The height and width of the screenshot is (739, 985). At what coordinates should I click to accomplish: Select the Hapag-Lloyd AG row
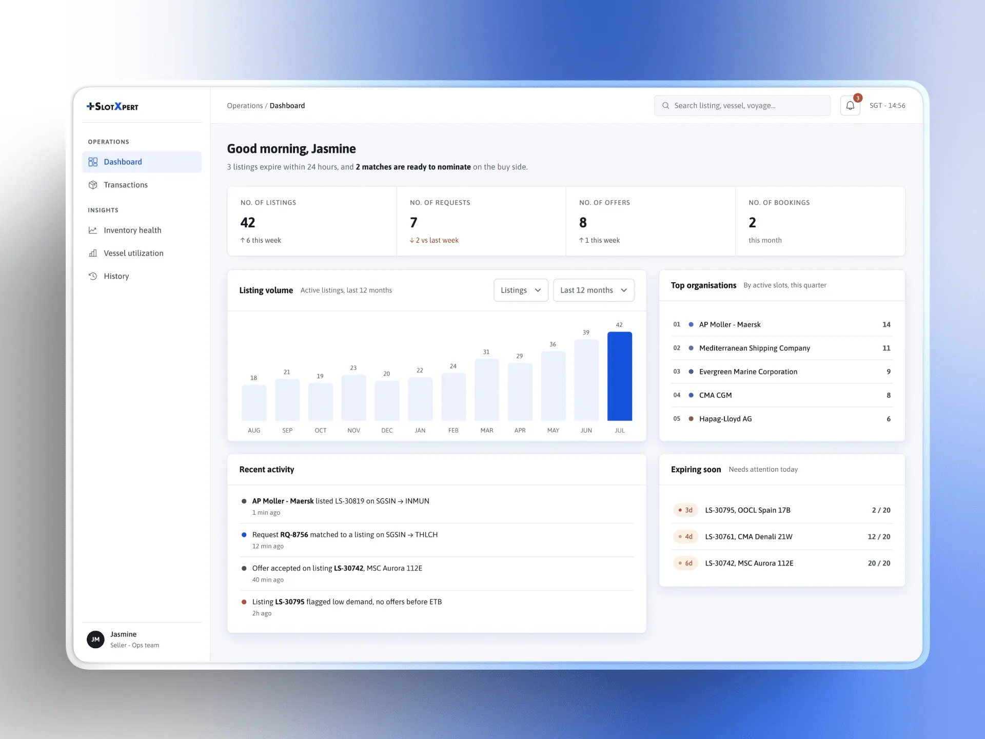coord(782,419)
